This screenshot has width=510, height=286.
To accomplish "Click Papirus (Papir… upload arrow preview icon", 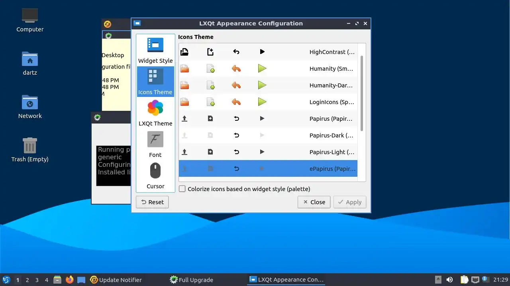I will [x=184, y=119].
